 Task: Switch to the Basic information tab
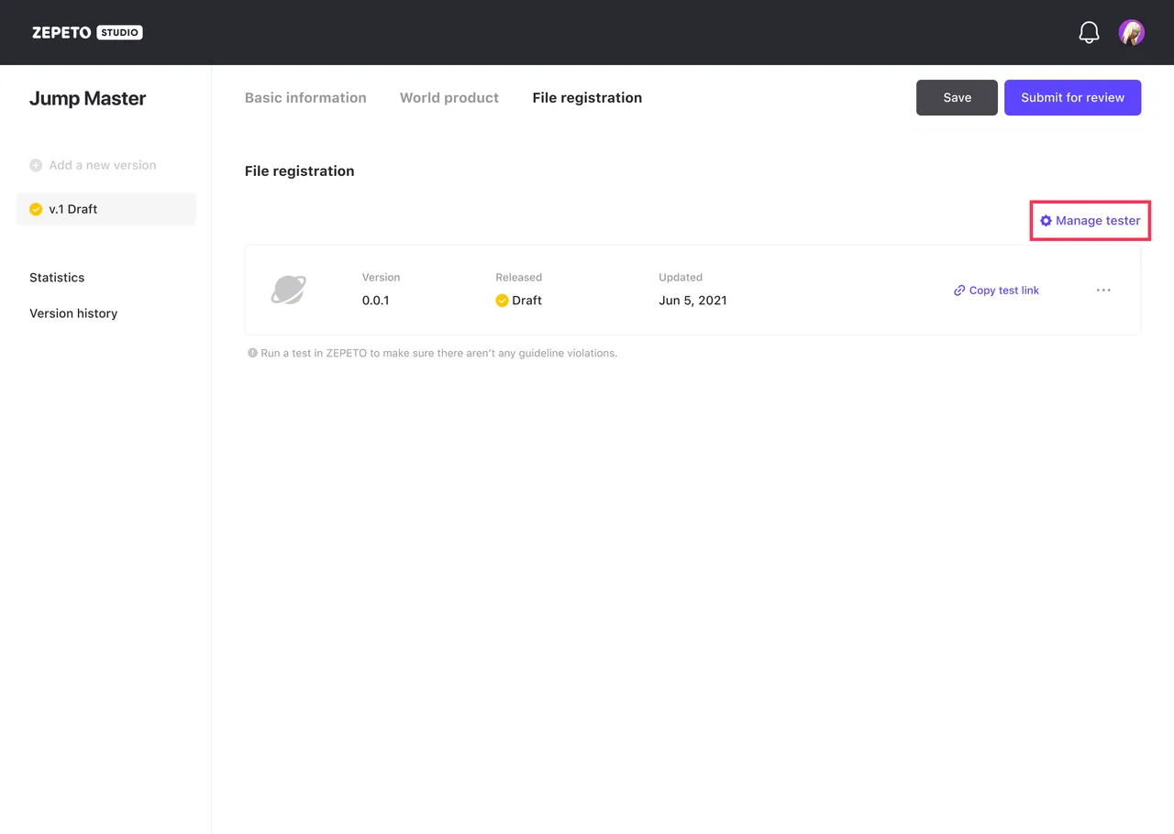point(305,97)
